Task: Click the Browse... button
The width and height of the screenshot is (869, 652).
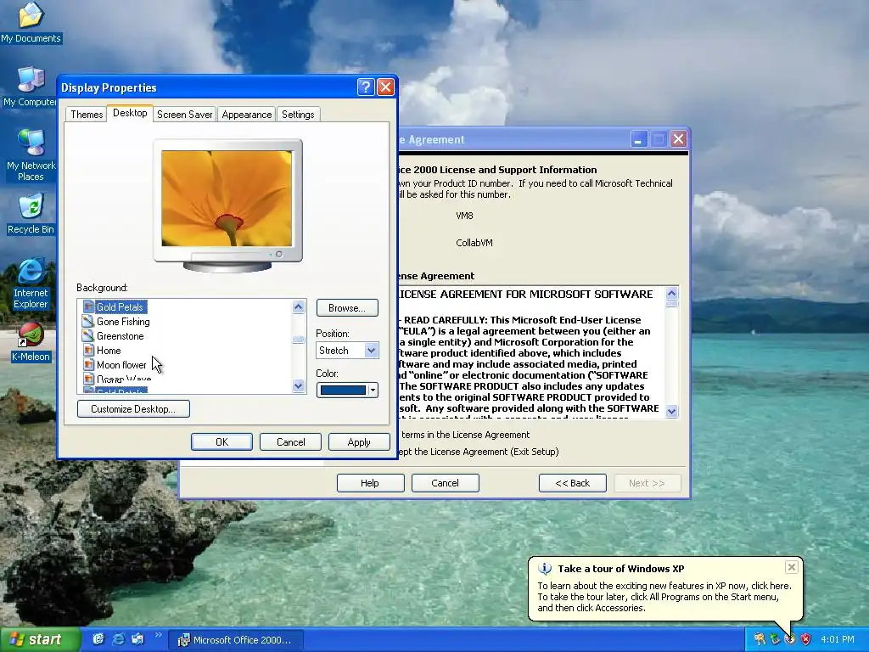Action: pos(347,307)
